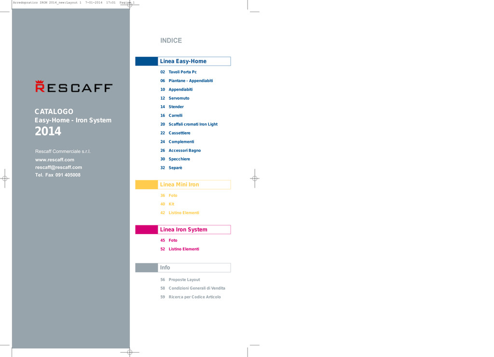Image resolution: width=494 pixels, height=357 pixels.
Task: Click the Arredopratico IRON 2014 file header text
Action: (x=74, y=2)
